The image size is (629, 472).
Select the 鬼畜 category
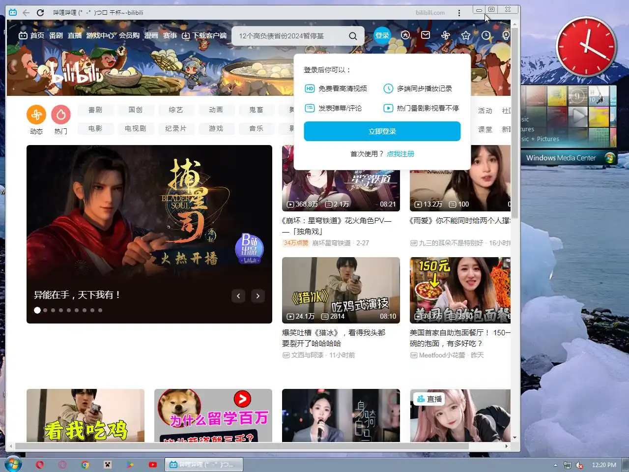click(x=257, y=110)
